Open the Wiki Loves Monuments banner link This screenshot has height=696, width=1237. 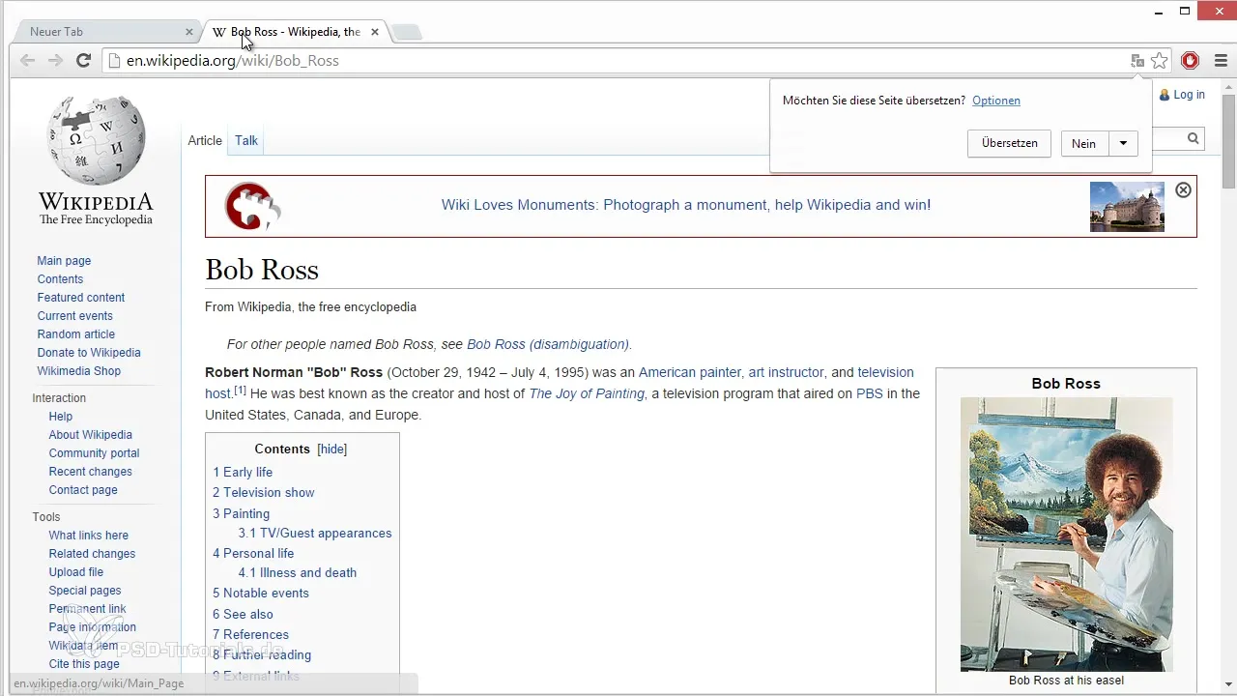pos(686,205)
